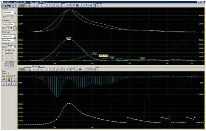Enable the Add Residuals checkbox
Image resolution: width=206 pixels, height=131 pixels.
coord(3,50)
